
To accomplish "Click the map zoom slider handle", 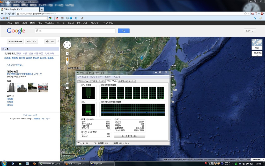I will point(67,83).
